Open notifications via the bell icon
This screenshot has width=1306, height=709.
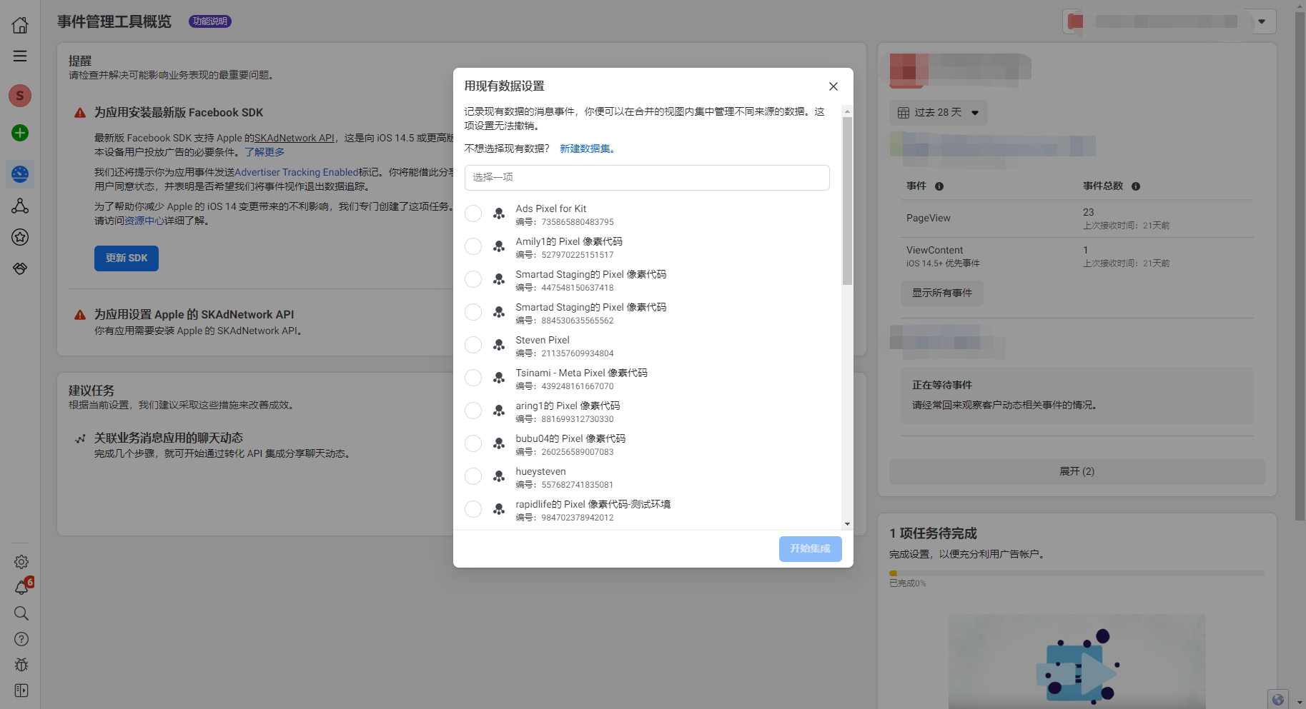(20, 587)
